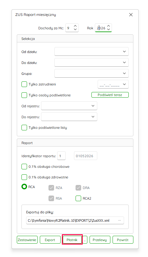Image resolution: width=148 pixels, height=257 pixels.
Task: Click the Przelewy button
Action: coord(100,240)
